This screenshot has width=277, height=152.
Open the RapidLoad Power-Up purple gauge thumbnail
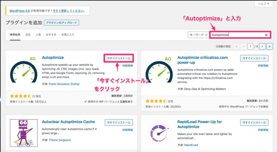(x=159, y=133)
